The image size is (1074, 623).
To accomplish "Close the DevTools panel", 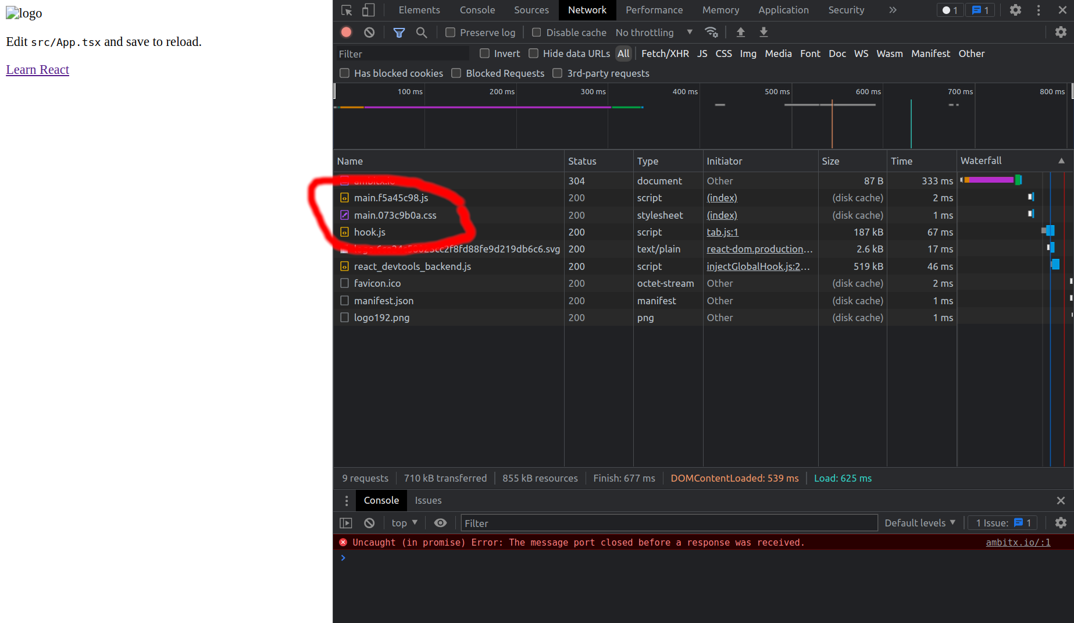I will tap(1062, 10).
